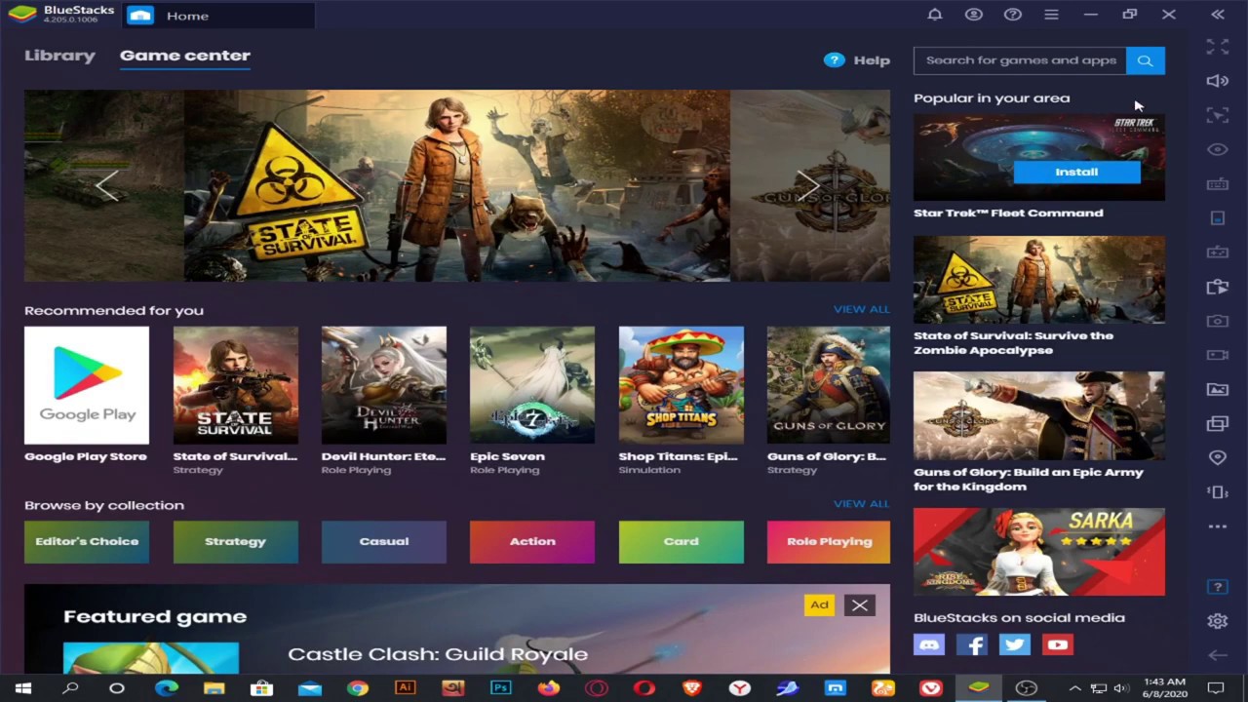View all recommended games
This screenshot has height=702, width=1248.
click(862, 309)
